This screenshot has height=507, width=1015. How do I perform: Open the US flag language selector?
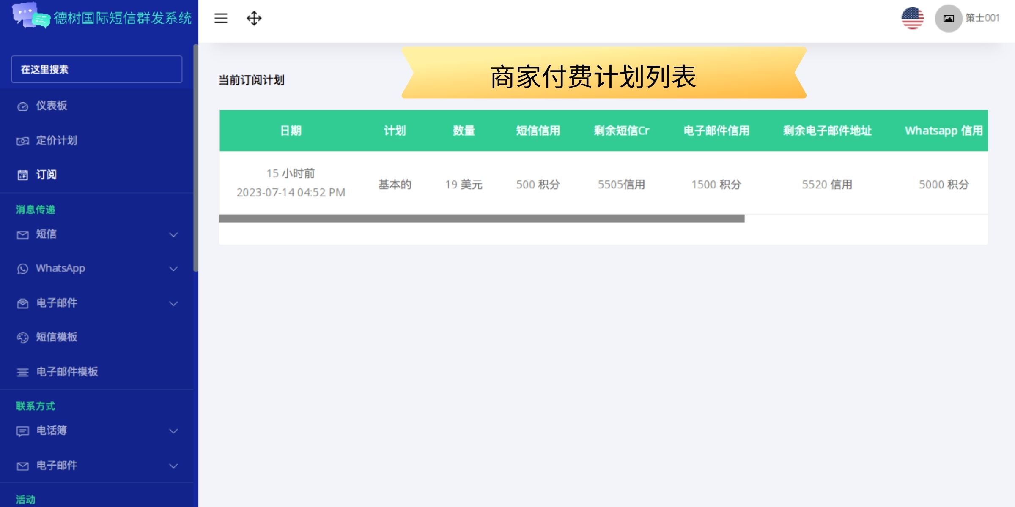click(x=912, y=18)
